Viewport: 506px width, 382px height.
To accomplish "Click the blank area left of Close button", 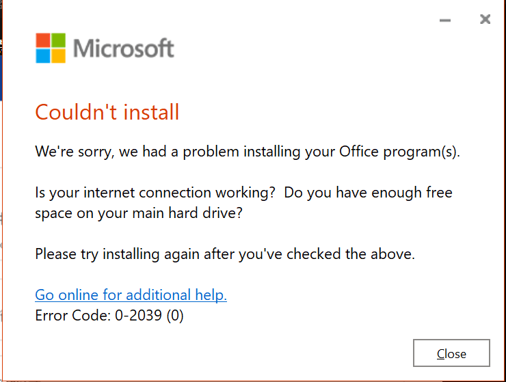I will [x=274, y=353].
